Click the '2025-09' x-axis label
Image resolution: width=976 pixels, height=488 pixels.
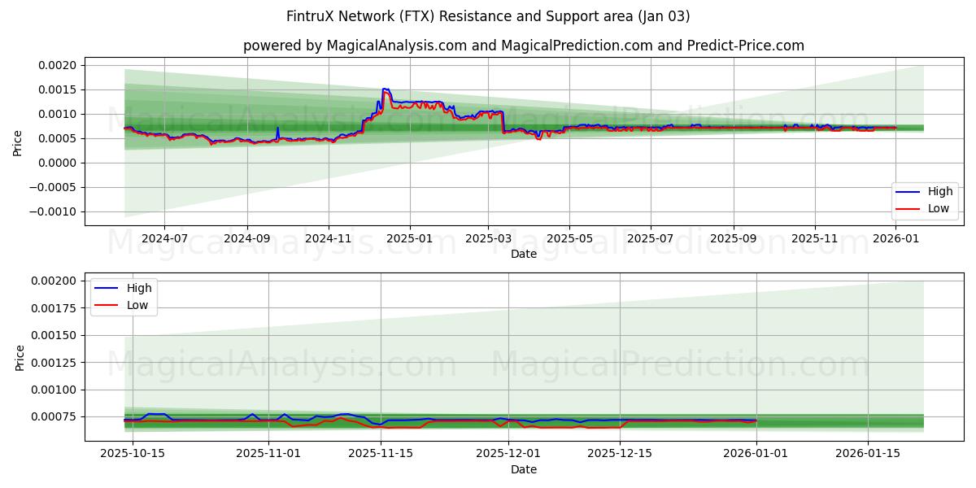point(734,239)
